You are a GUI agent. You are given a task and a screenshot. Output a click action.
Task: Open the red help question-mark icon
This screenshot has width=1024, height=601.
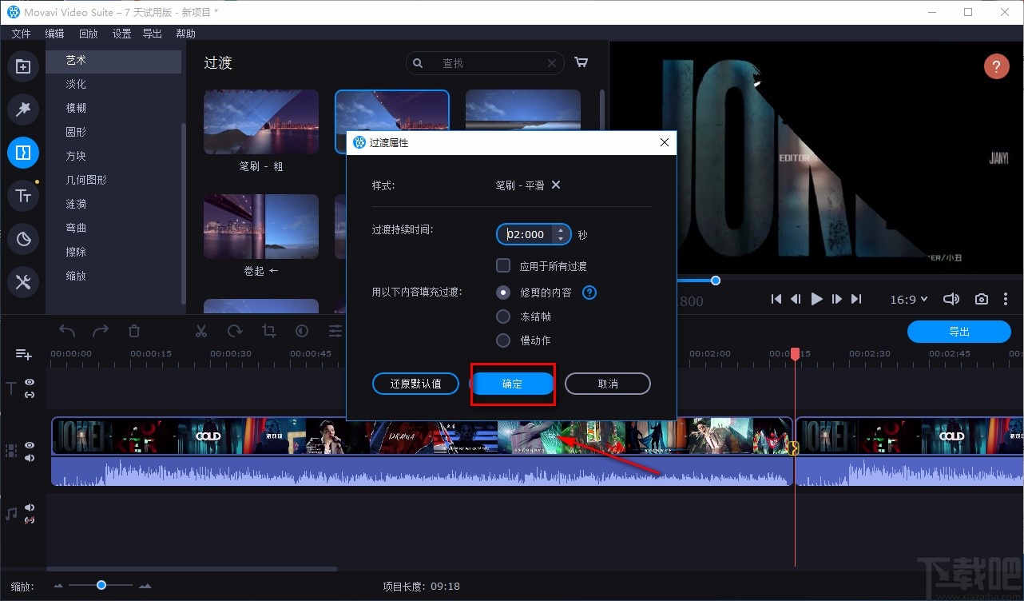click(996, 66)
